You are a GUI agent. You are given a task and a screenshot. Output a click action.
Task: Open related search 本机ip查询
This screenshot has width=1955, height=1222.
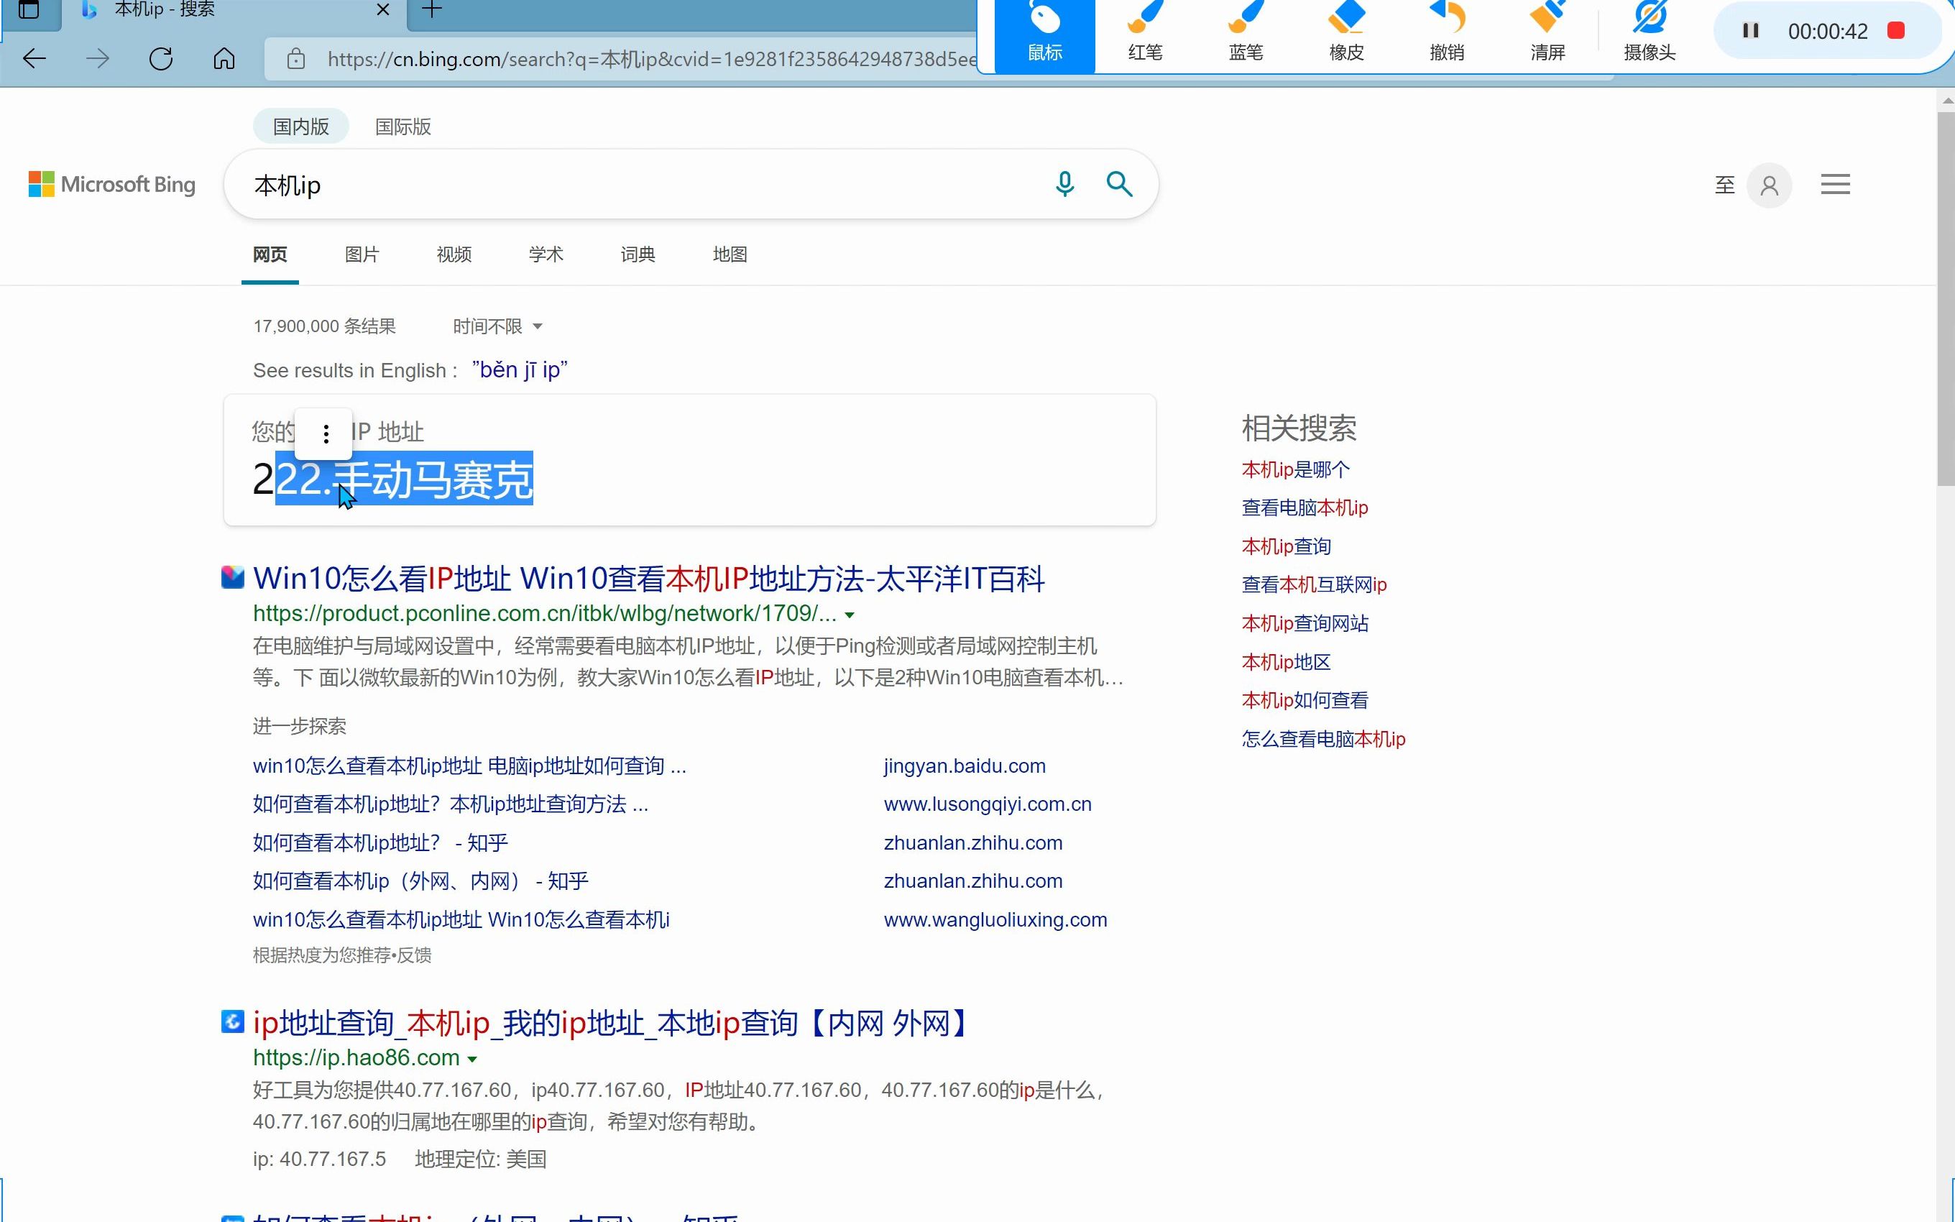[x=1286, y=546]
